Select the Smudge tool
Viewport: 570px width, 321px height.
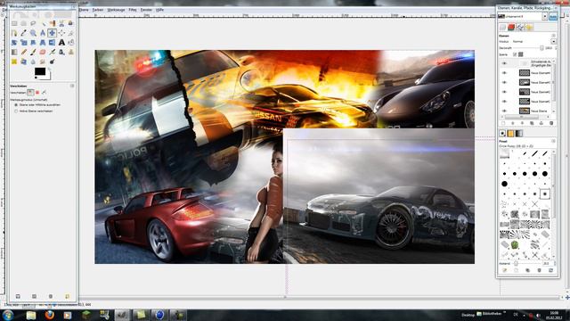pos(43,62)
